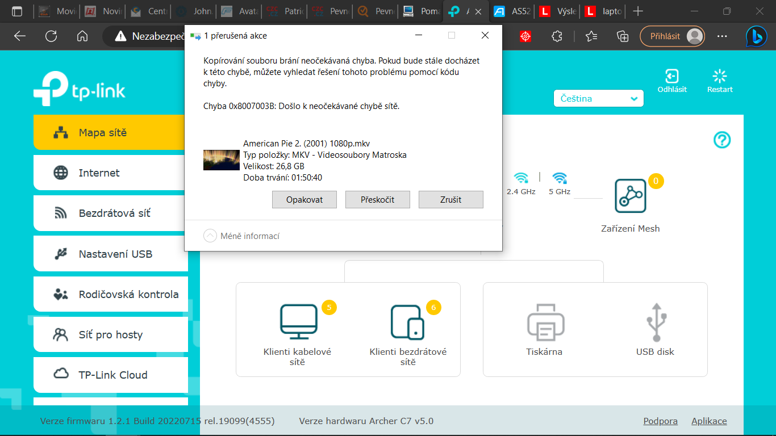Open Klienti kabelové sítě icon
Screen dimensions: 776x436
tap(298, 322)
